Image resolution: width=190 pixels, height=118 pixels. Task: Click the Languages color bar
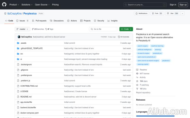pos(155,116)
